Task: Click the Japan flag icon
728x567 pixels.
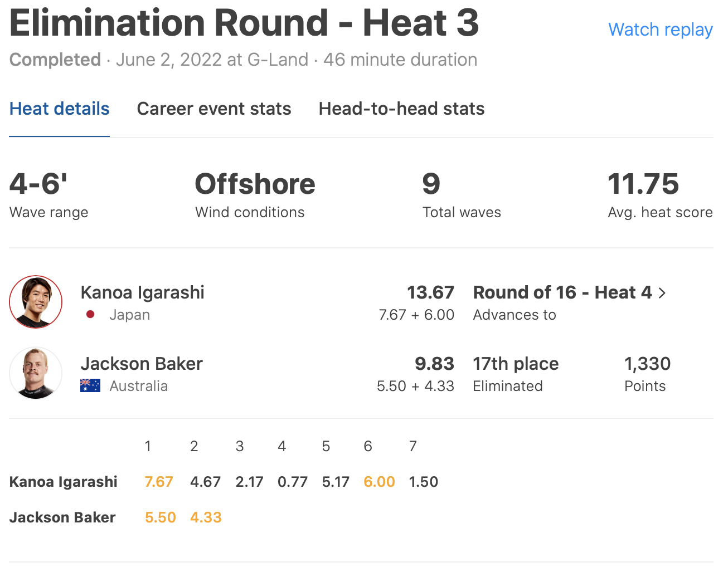Action: point(90,315)
